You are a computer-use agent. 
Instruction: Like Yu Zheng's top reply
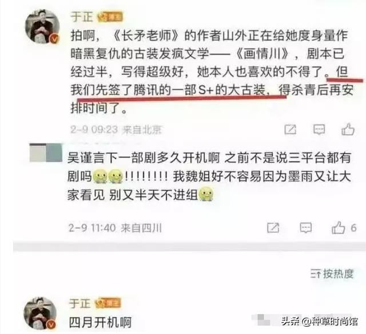click(x=348, y=130)
